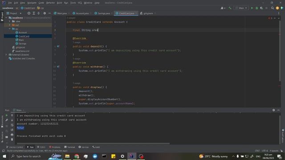Viewport: 285px width, 160px height.
Task: Start debugging with the bug icon
Action: [256, 8]
